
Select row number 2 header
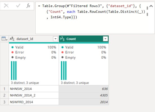click(4, 95)
